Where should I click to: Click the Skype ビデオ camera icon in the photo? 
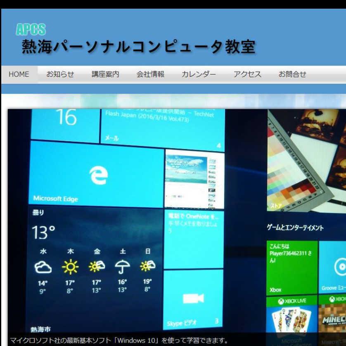[x=194, y=299]
